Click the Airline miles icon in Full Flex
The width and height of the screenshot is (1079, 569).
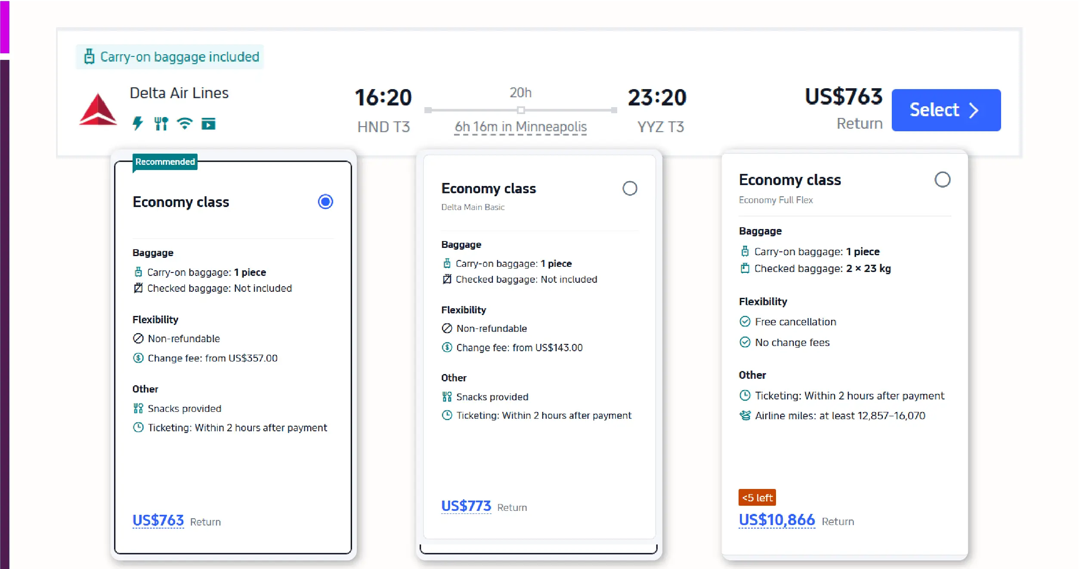(x=745, y=415)
